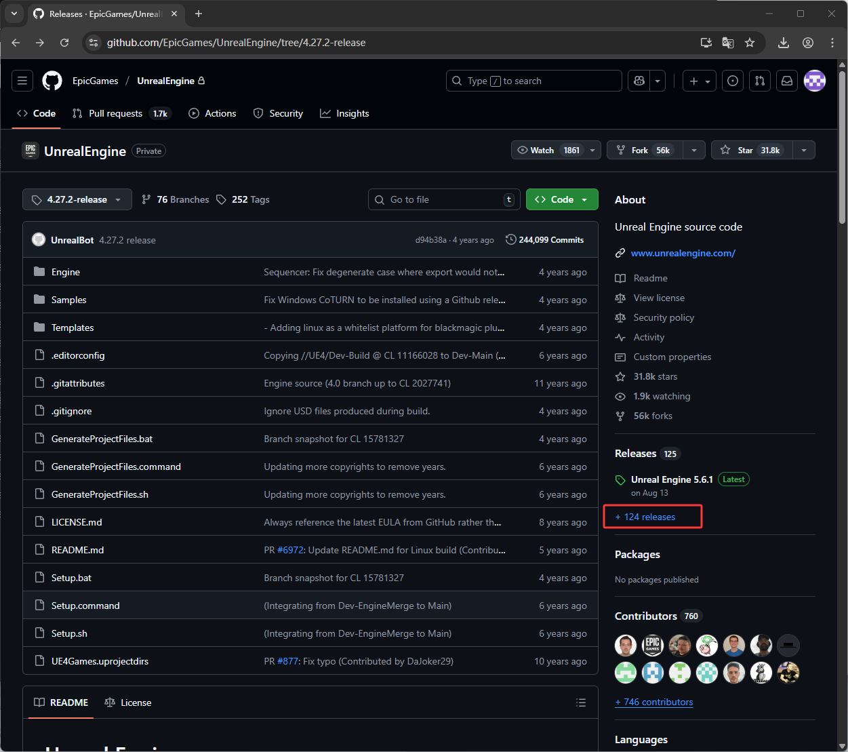848x752 pixels.
Task: Open GenerateProjectFiles.bat file
Action: (102, 439)
